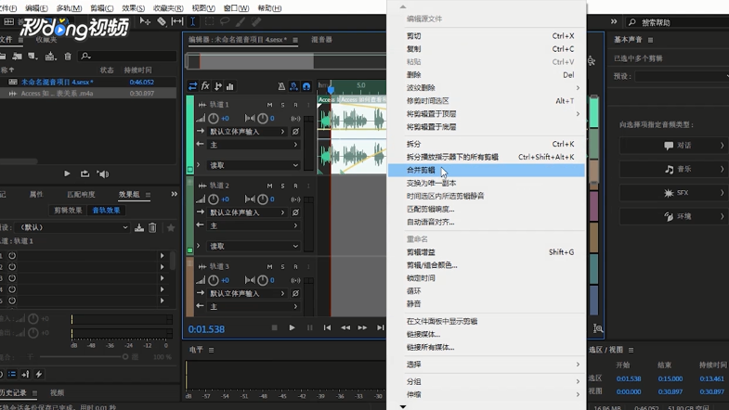
Task: Click the delete trash icon in Files panel
Action: [68, 57]
